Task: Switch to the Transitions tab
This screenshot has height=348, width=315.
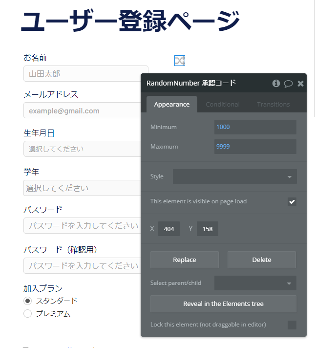Action: pyautogui.click(x=273, y=104)
